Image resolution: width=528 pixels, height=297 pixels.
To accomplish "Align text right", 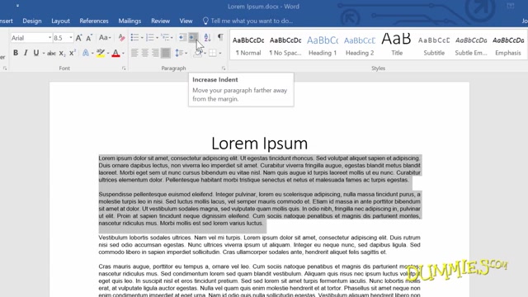I will pos(155,53).
